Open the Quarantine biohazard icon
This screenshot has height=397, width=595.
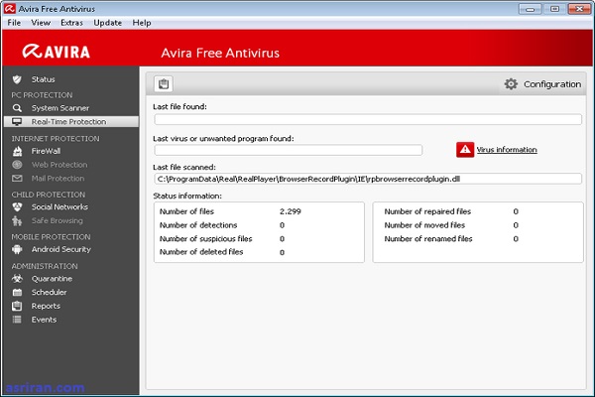click(x=17, y=279)
